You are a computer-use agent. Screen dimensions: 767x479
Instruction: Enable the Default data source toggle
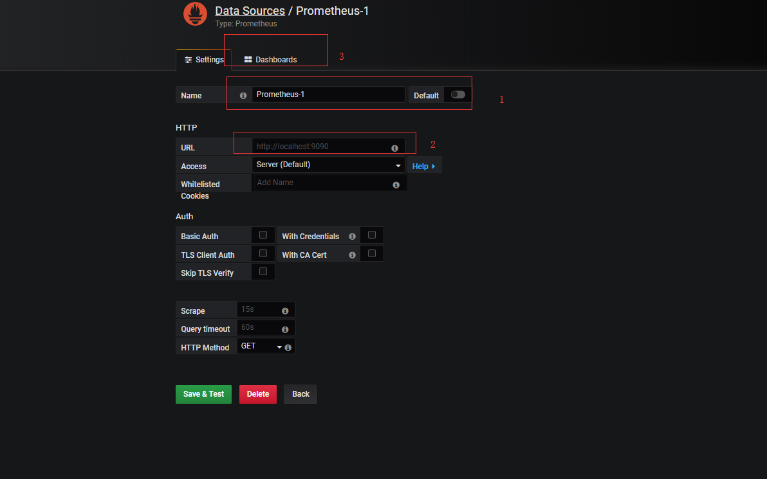coord(457,94)
